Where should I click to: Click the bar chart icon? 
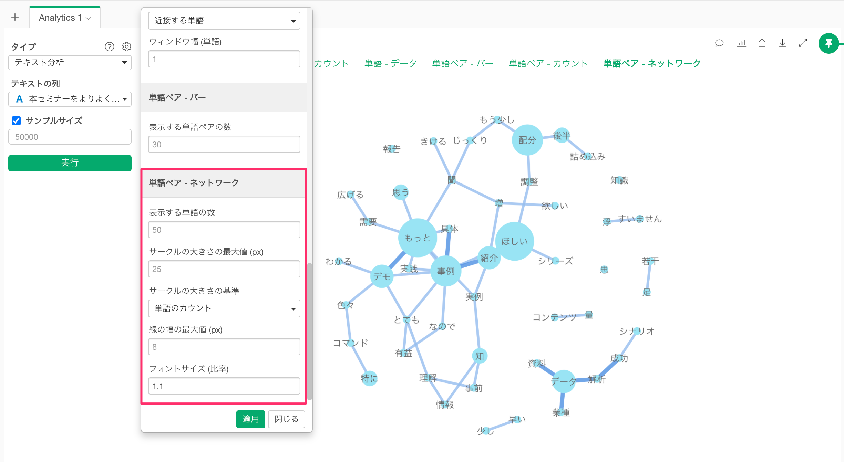click(x=741, y=43)
